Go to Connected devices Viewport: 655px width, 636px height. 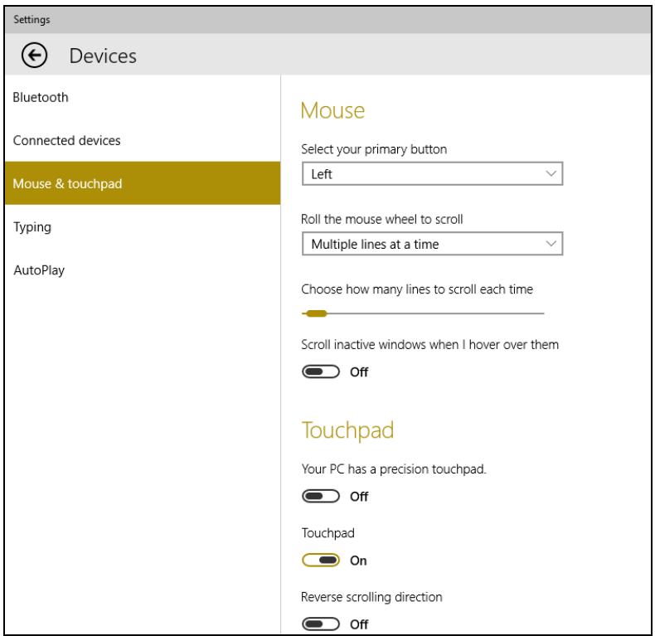(x=67, y=140)
